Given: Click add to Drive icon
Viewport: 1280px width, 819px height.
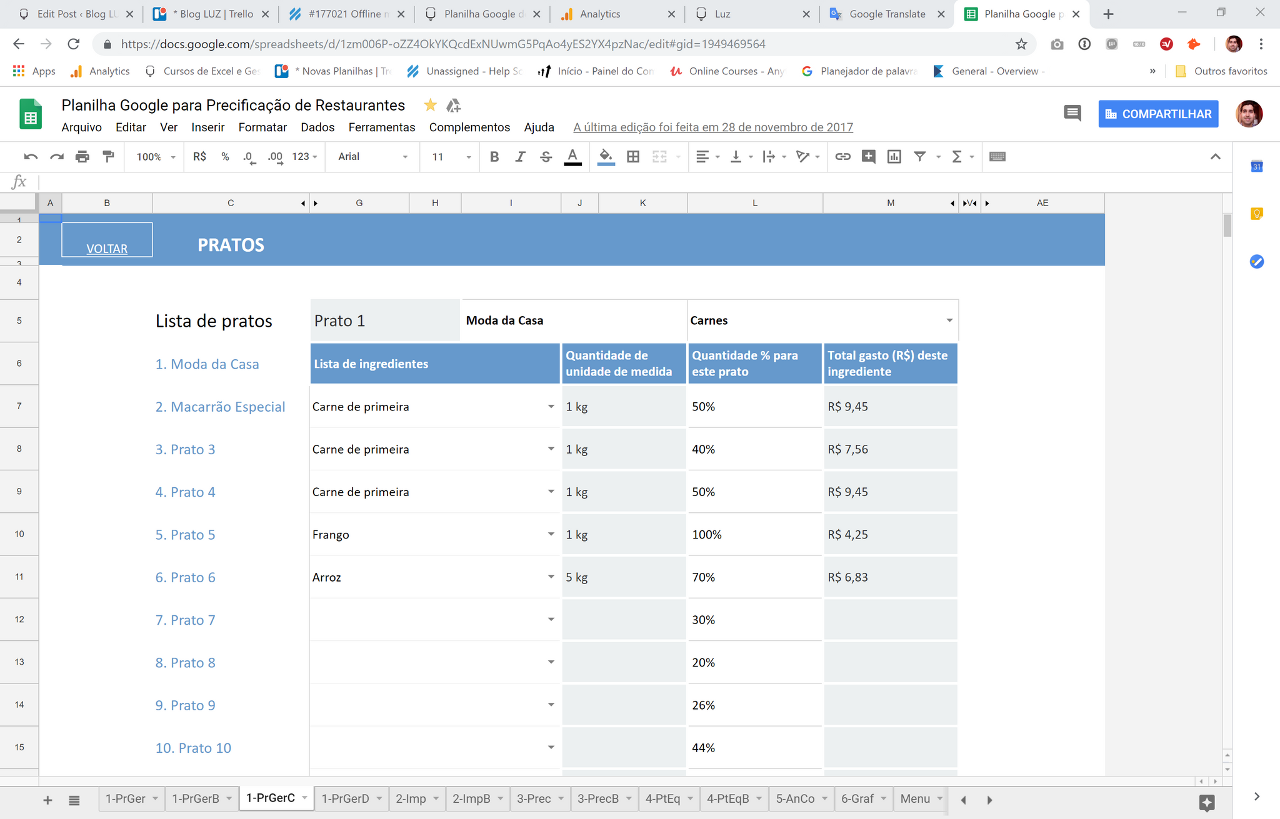Looking at the screenshot, I should coord(454,106).
